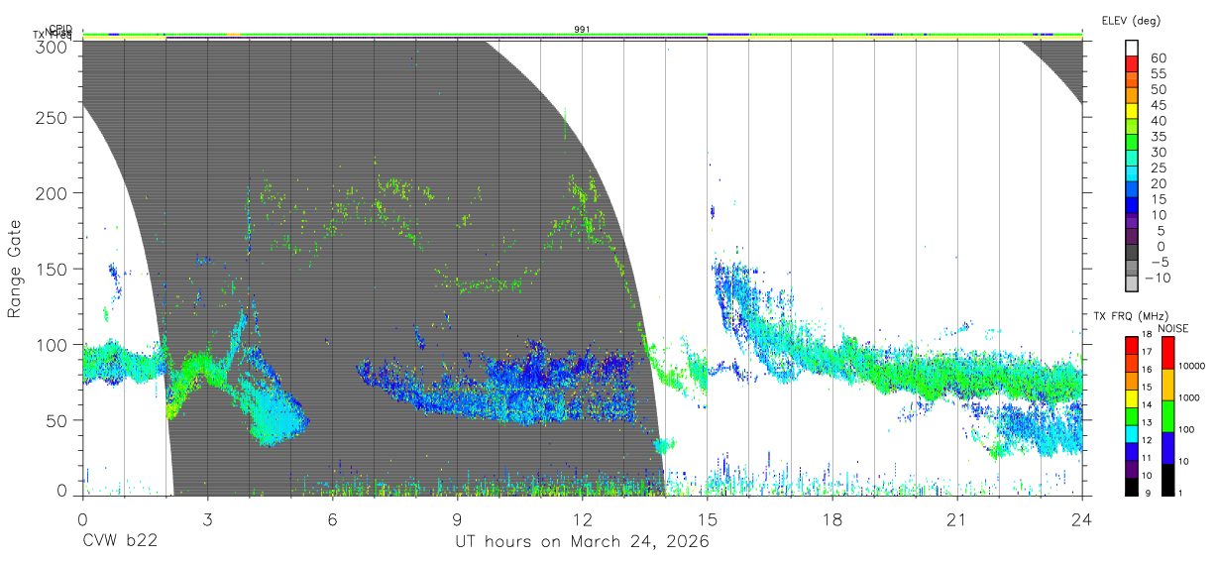Image resolution: width=1217 pixels, height=562 pixels.
Task: Click the 45 label on ELEV scale
Action: click(1157, 105)
